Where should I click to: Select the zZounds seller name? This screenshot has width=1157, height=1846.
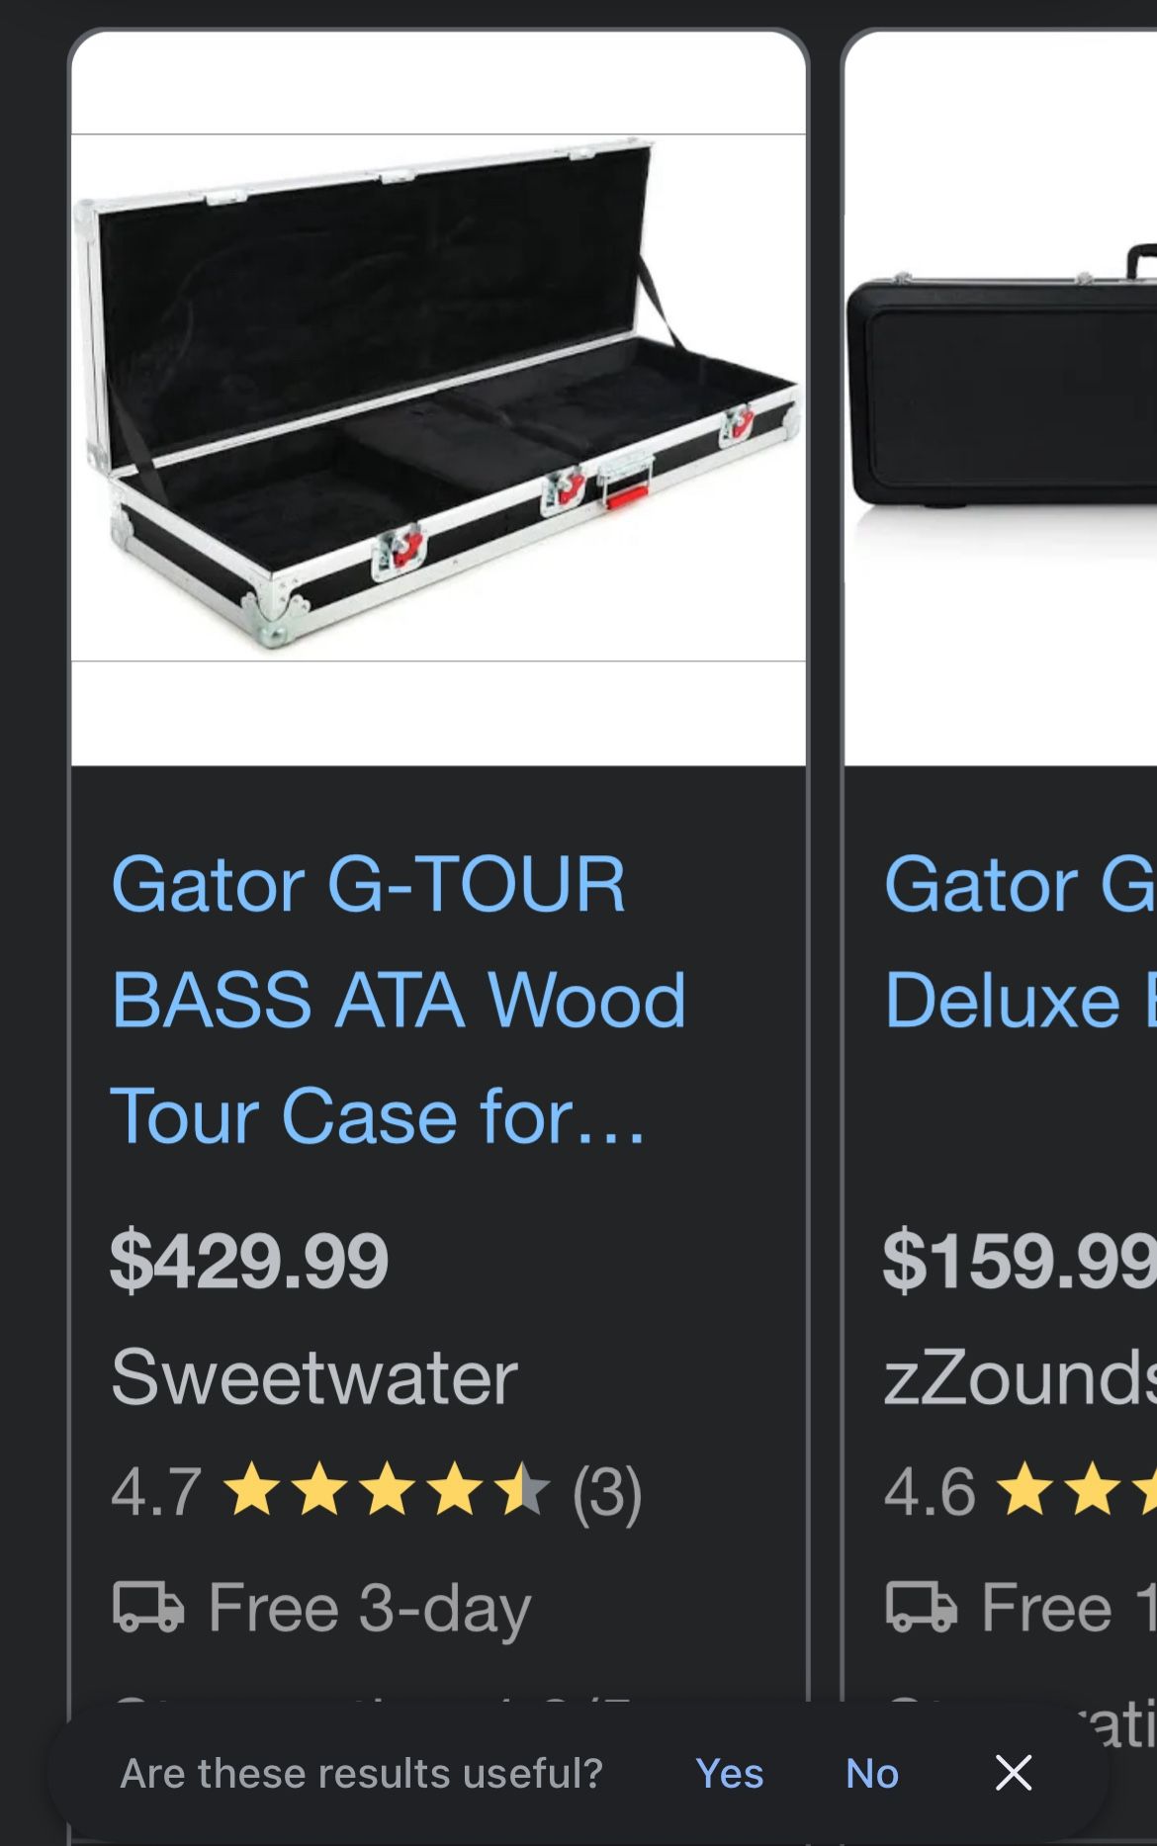point(1019,1376)
